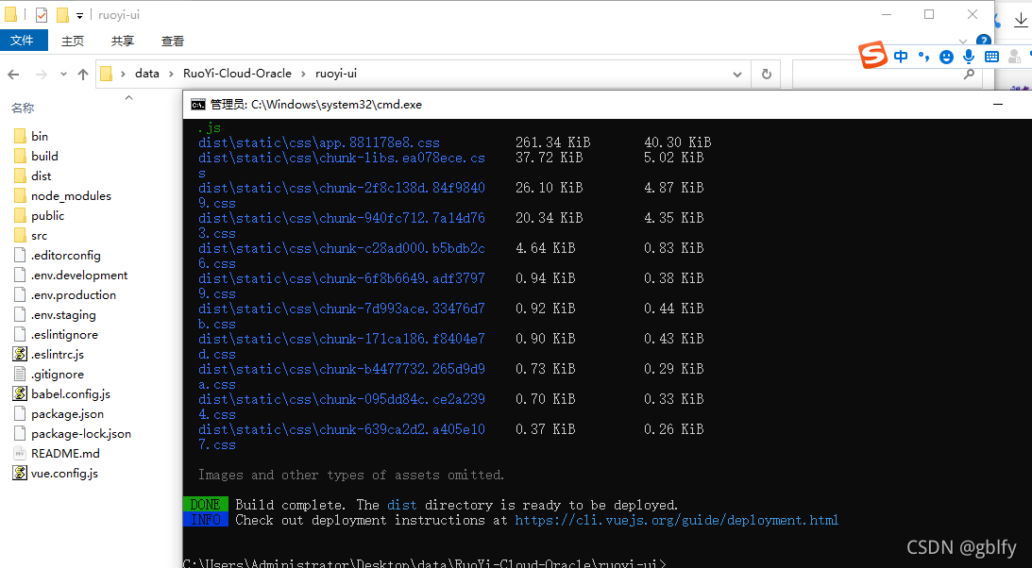The image size is (1032, 568).
Task: Open the recent locations dropdown arrow
Action: [x=63, y=75]
